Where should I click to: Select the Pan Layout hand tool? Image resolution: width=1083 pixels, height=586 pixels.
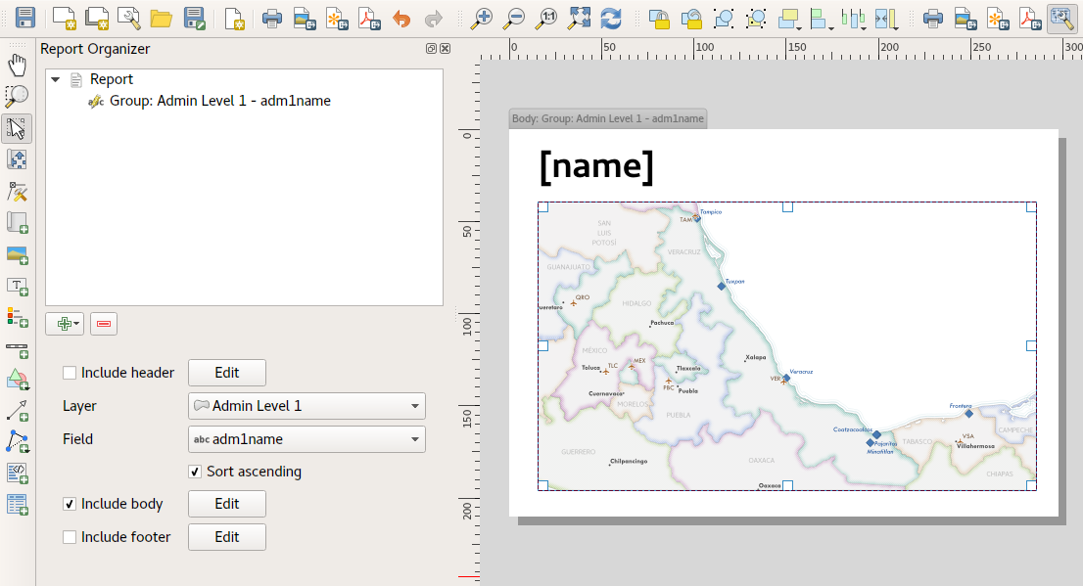[x=17, y=66]
